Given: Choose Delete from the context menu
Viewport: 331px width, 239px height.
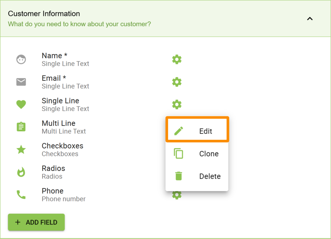Looking at the screenshot, I should (197, 176).
